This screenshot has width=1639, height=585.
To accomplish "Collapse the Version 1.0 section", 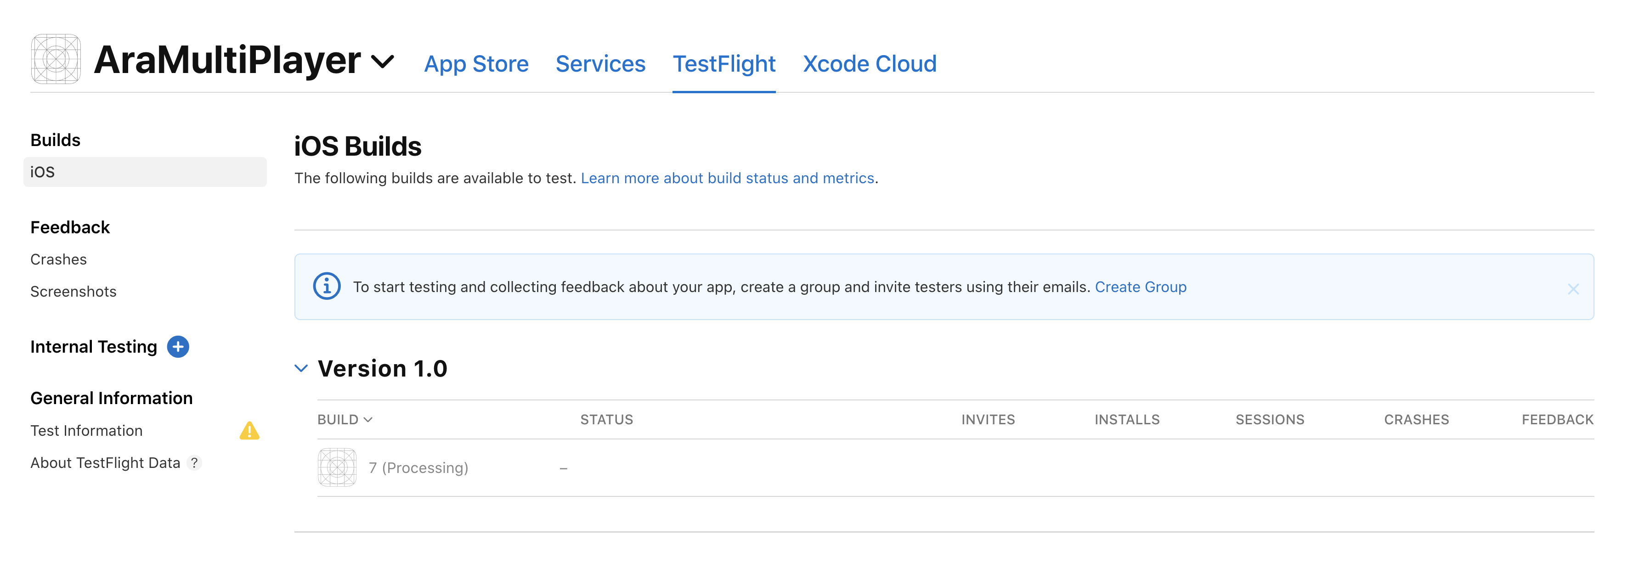I will pyautogui.click(x=301, y=368).
